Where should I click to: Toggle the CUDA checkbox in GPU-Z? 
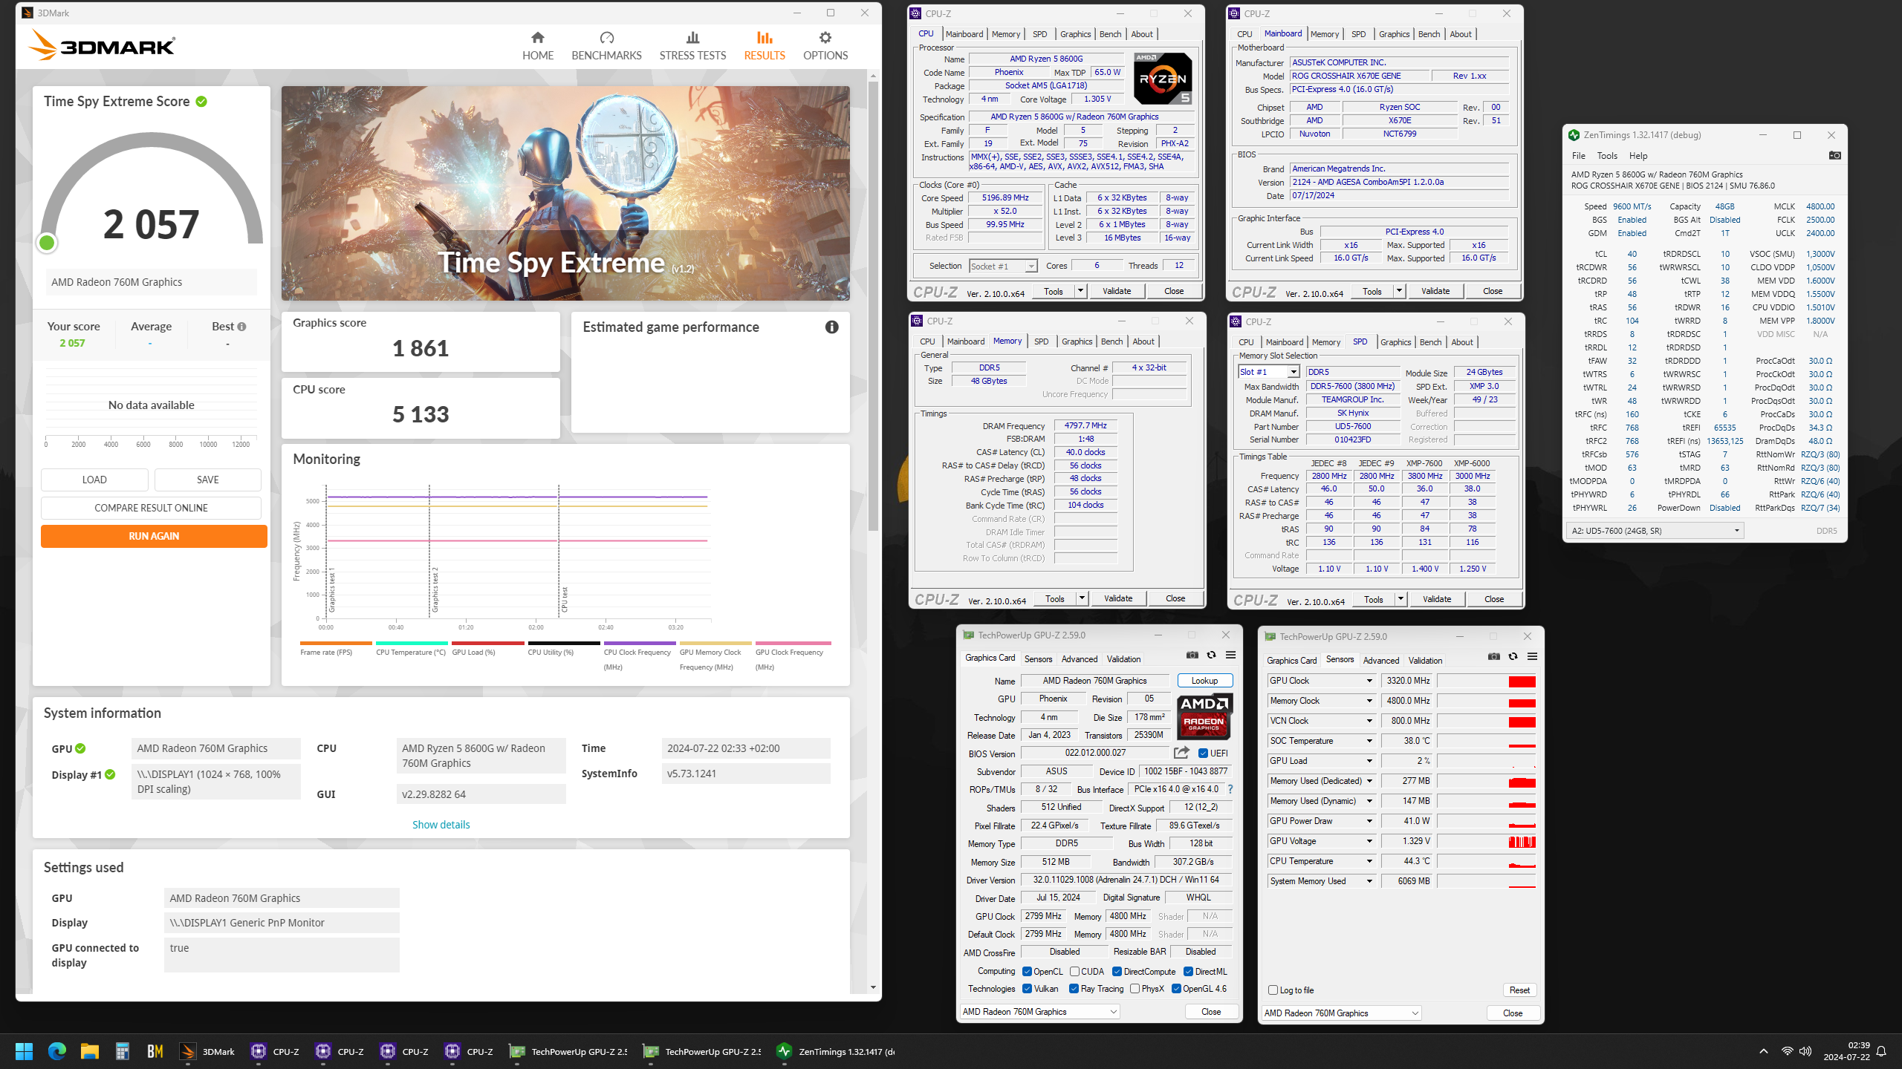point(1074,971)
